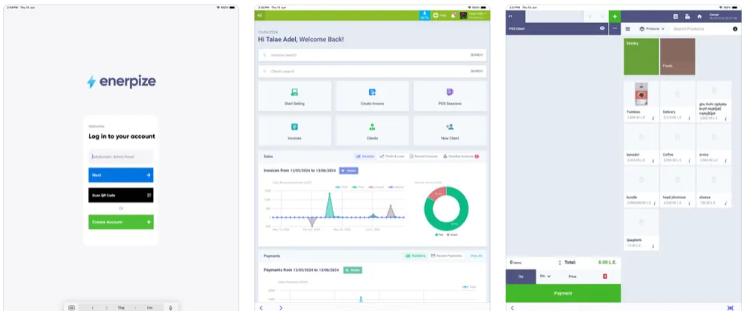
Task: Click the Subdomain, Admin Email field
Action: point(121,157)
